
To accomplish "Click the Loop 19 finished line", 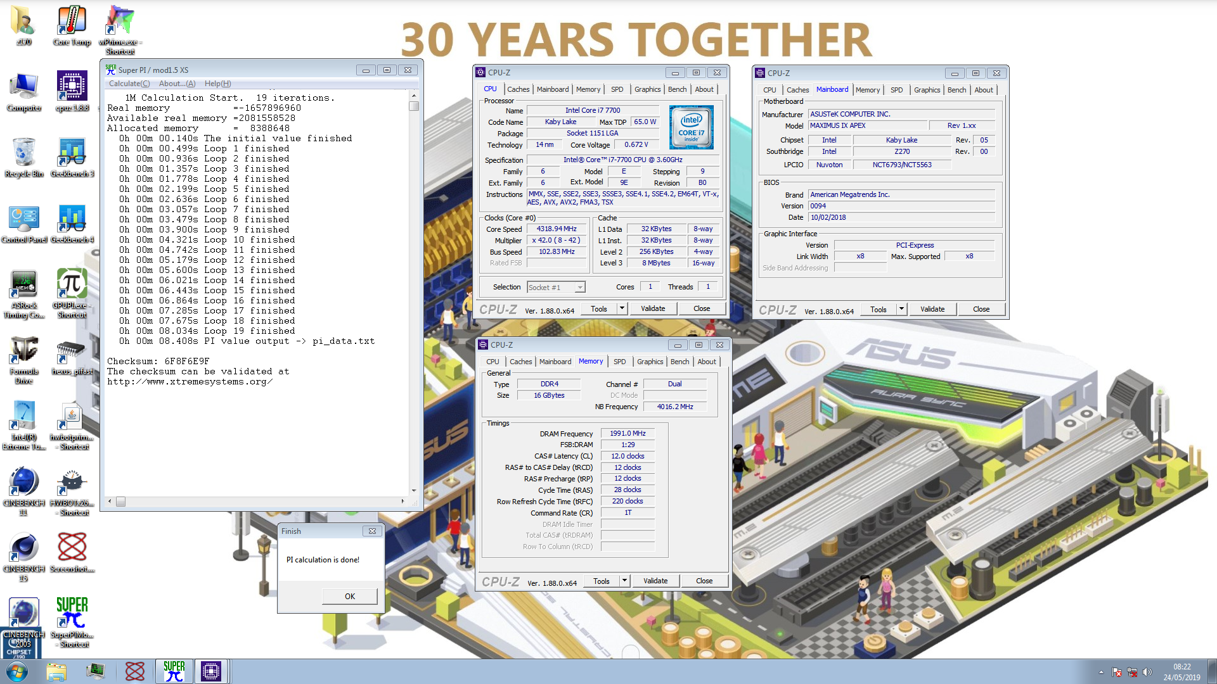I will point(207,331).
